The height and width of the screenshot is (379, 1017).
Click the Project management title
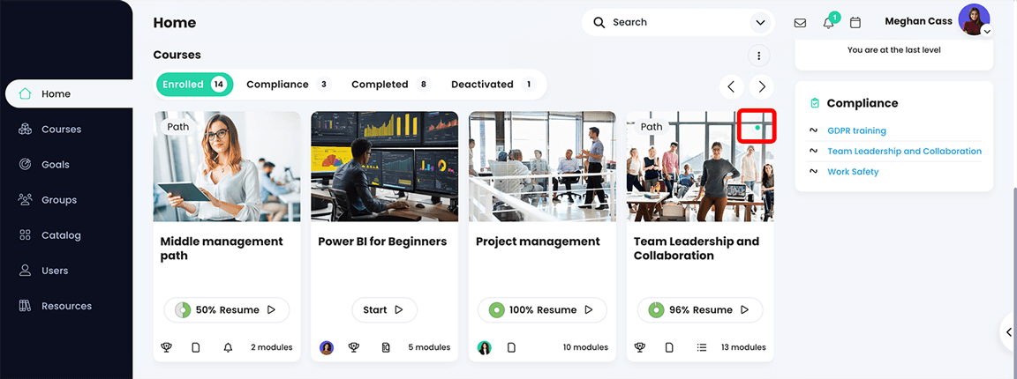[539, 242]
